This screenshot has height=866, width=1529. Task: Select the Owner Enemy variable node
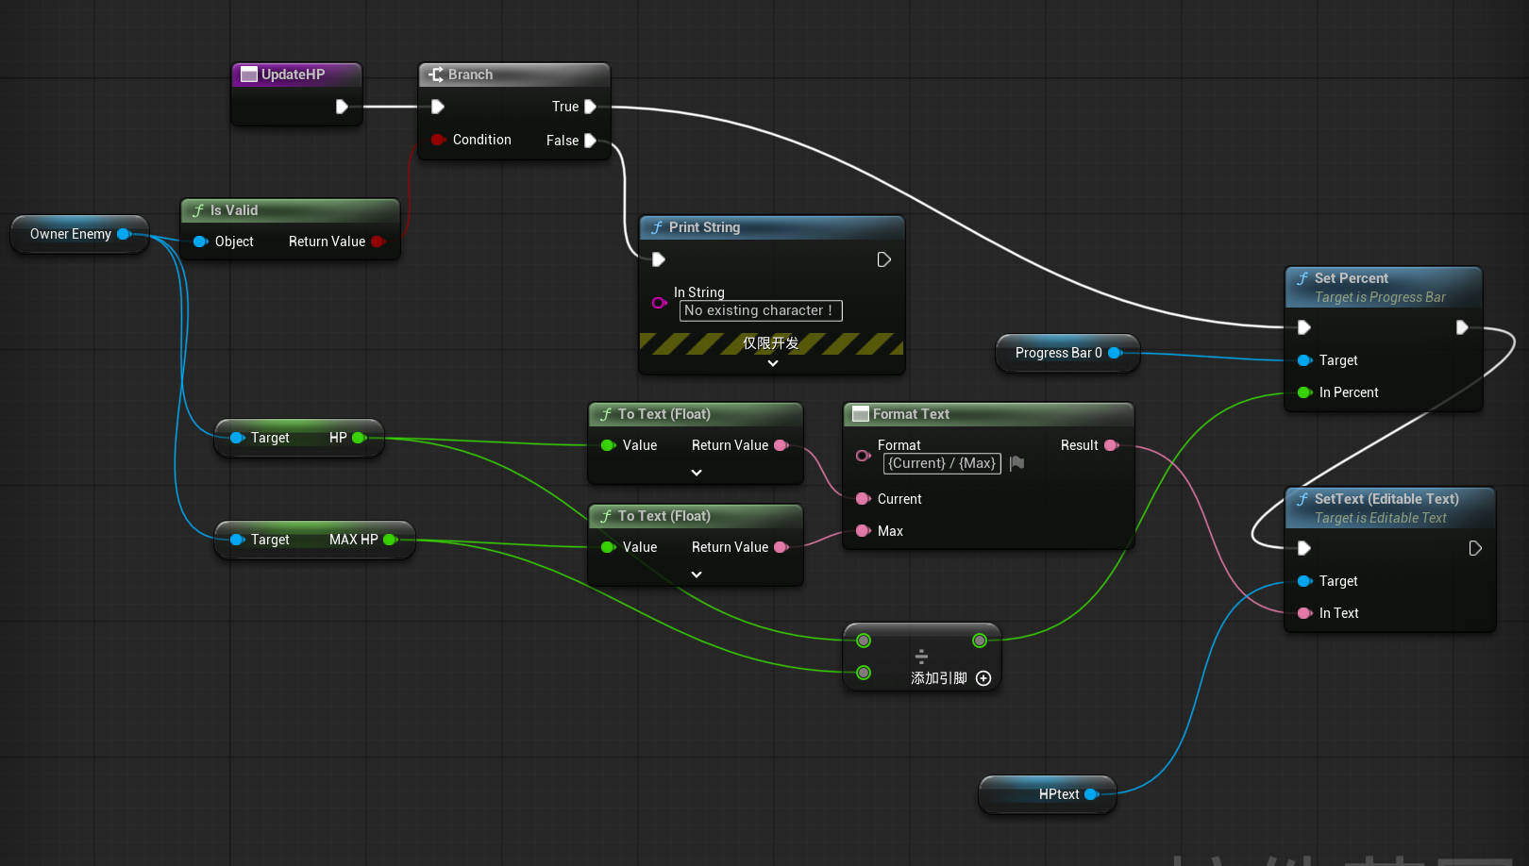coord(71,234)
